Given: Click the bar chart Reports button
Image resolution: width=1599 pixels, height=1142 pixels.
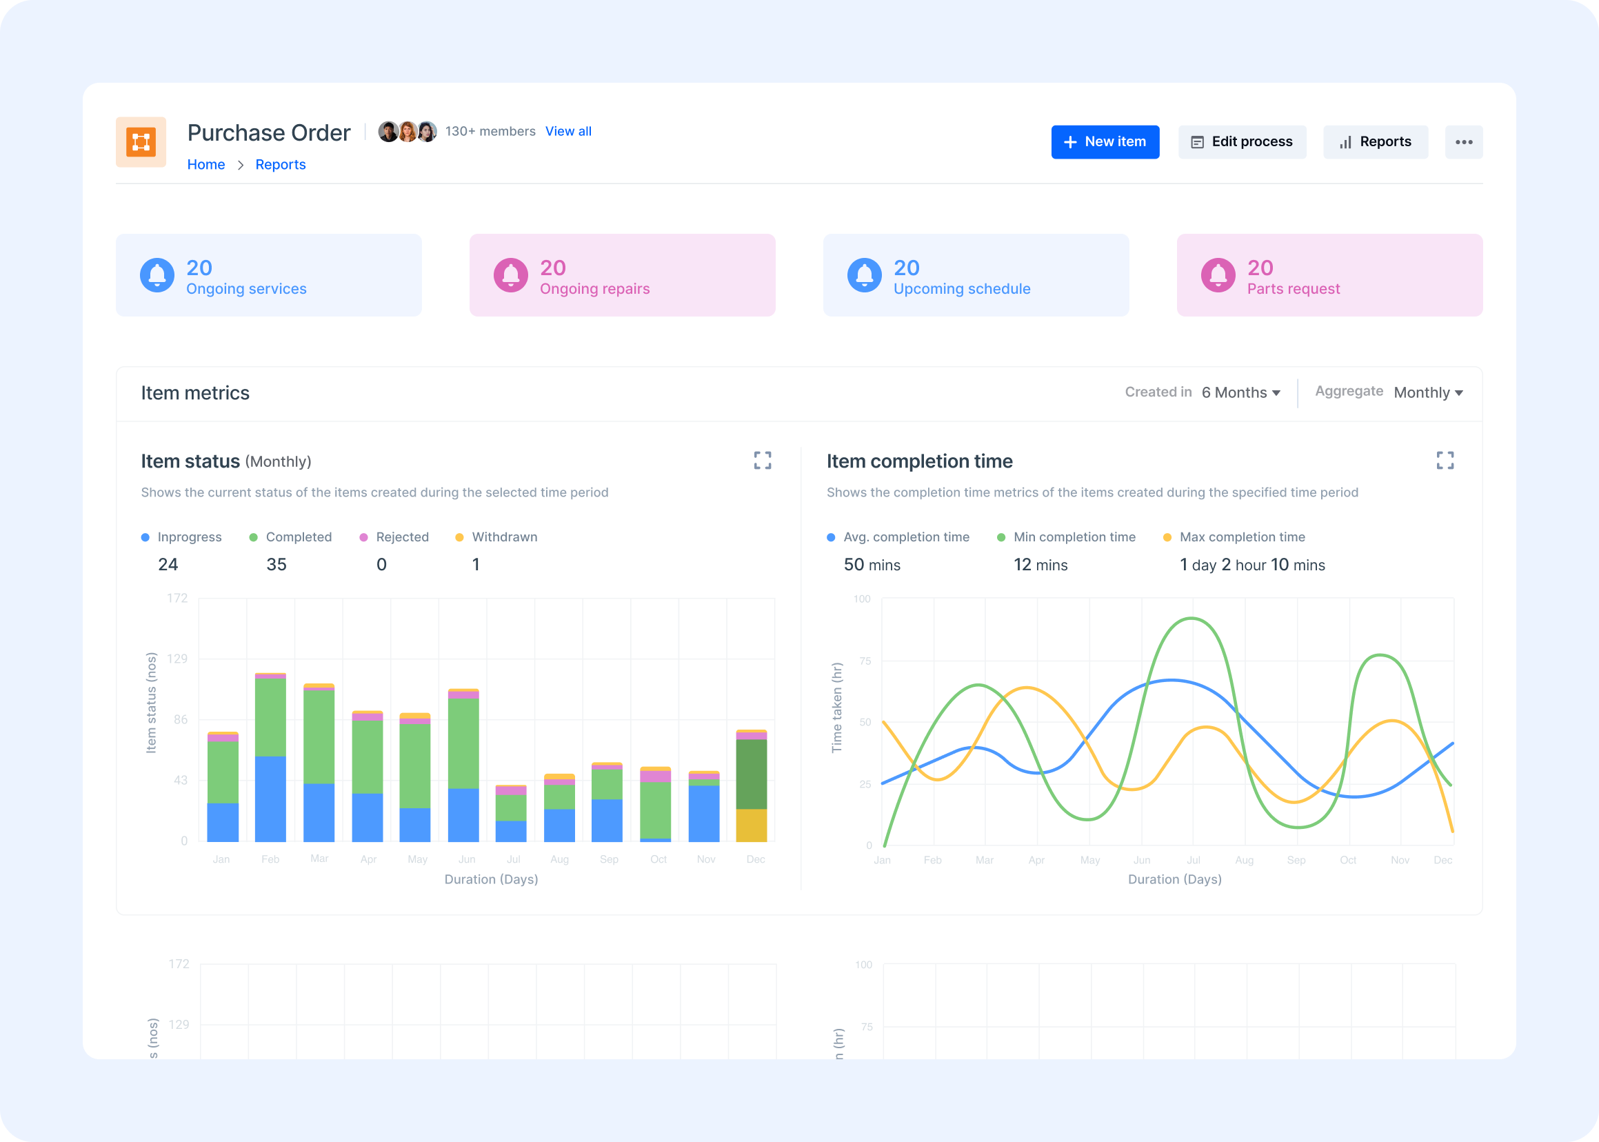Looking at the screenshot, I should point(1376,141).
